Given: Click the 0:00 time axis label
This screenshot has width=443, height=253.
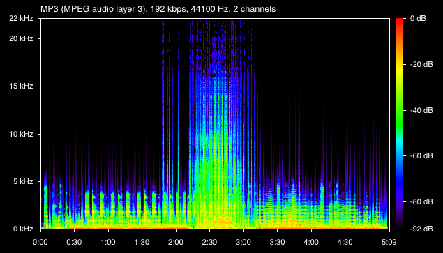Looking at the screenshot, I should [40, 243].
